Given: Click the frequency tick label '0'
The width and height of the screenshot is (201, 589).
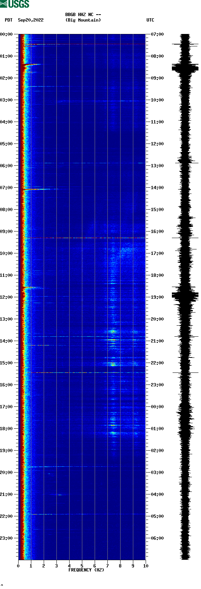Looking at the screenshot, I should click(x=18, y=566).
